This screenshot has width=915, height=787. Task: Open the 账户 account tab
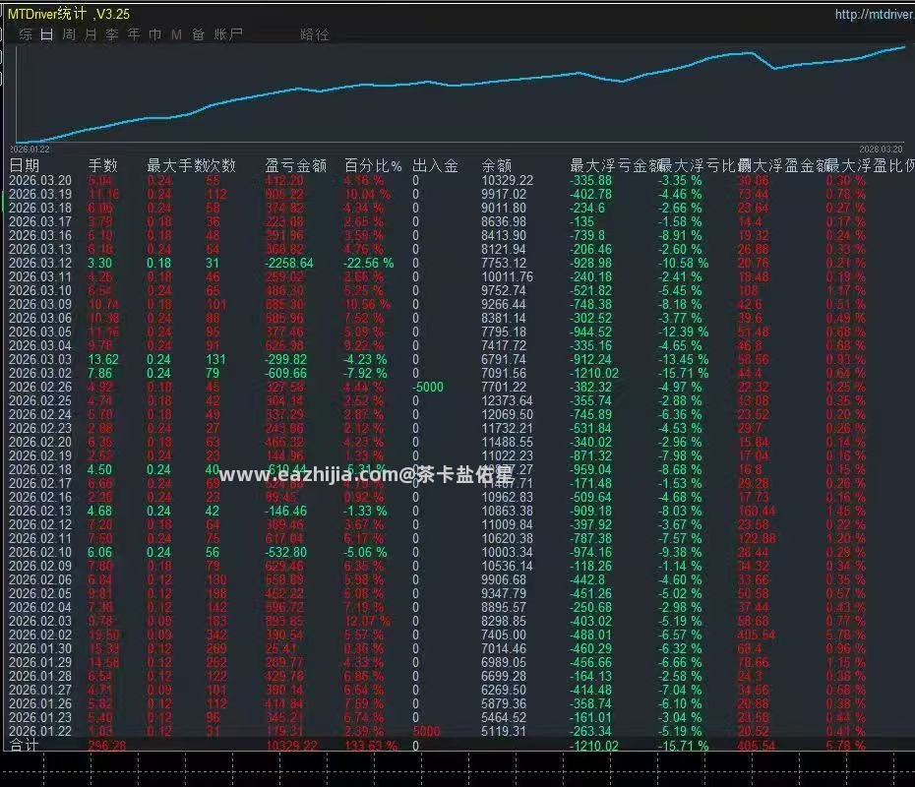tap(227, 34)
